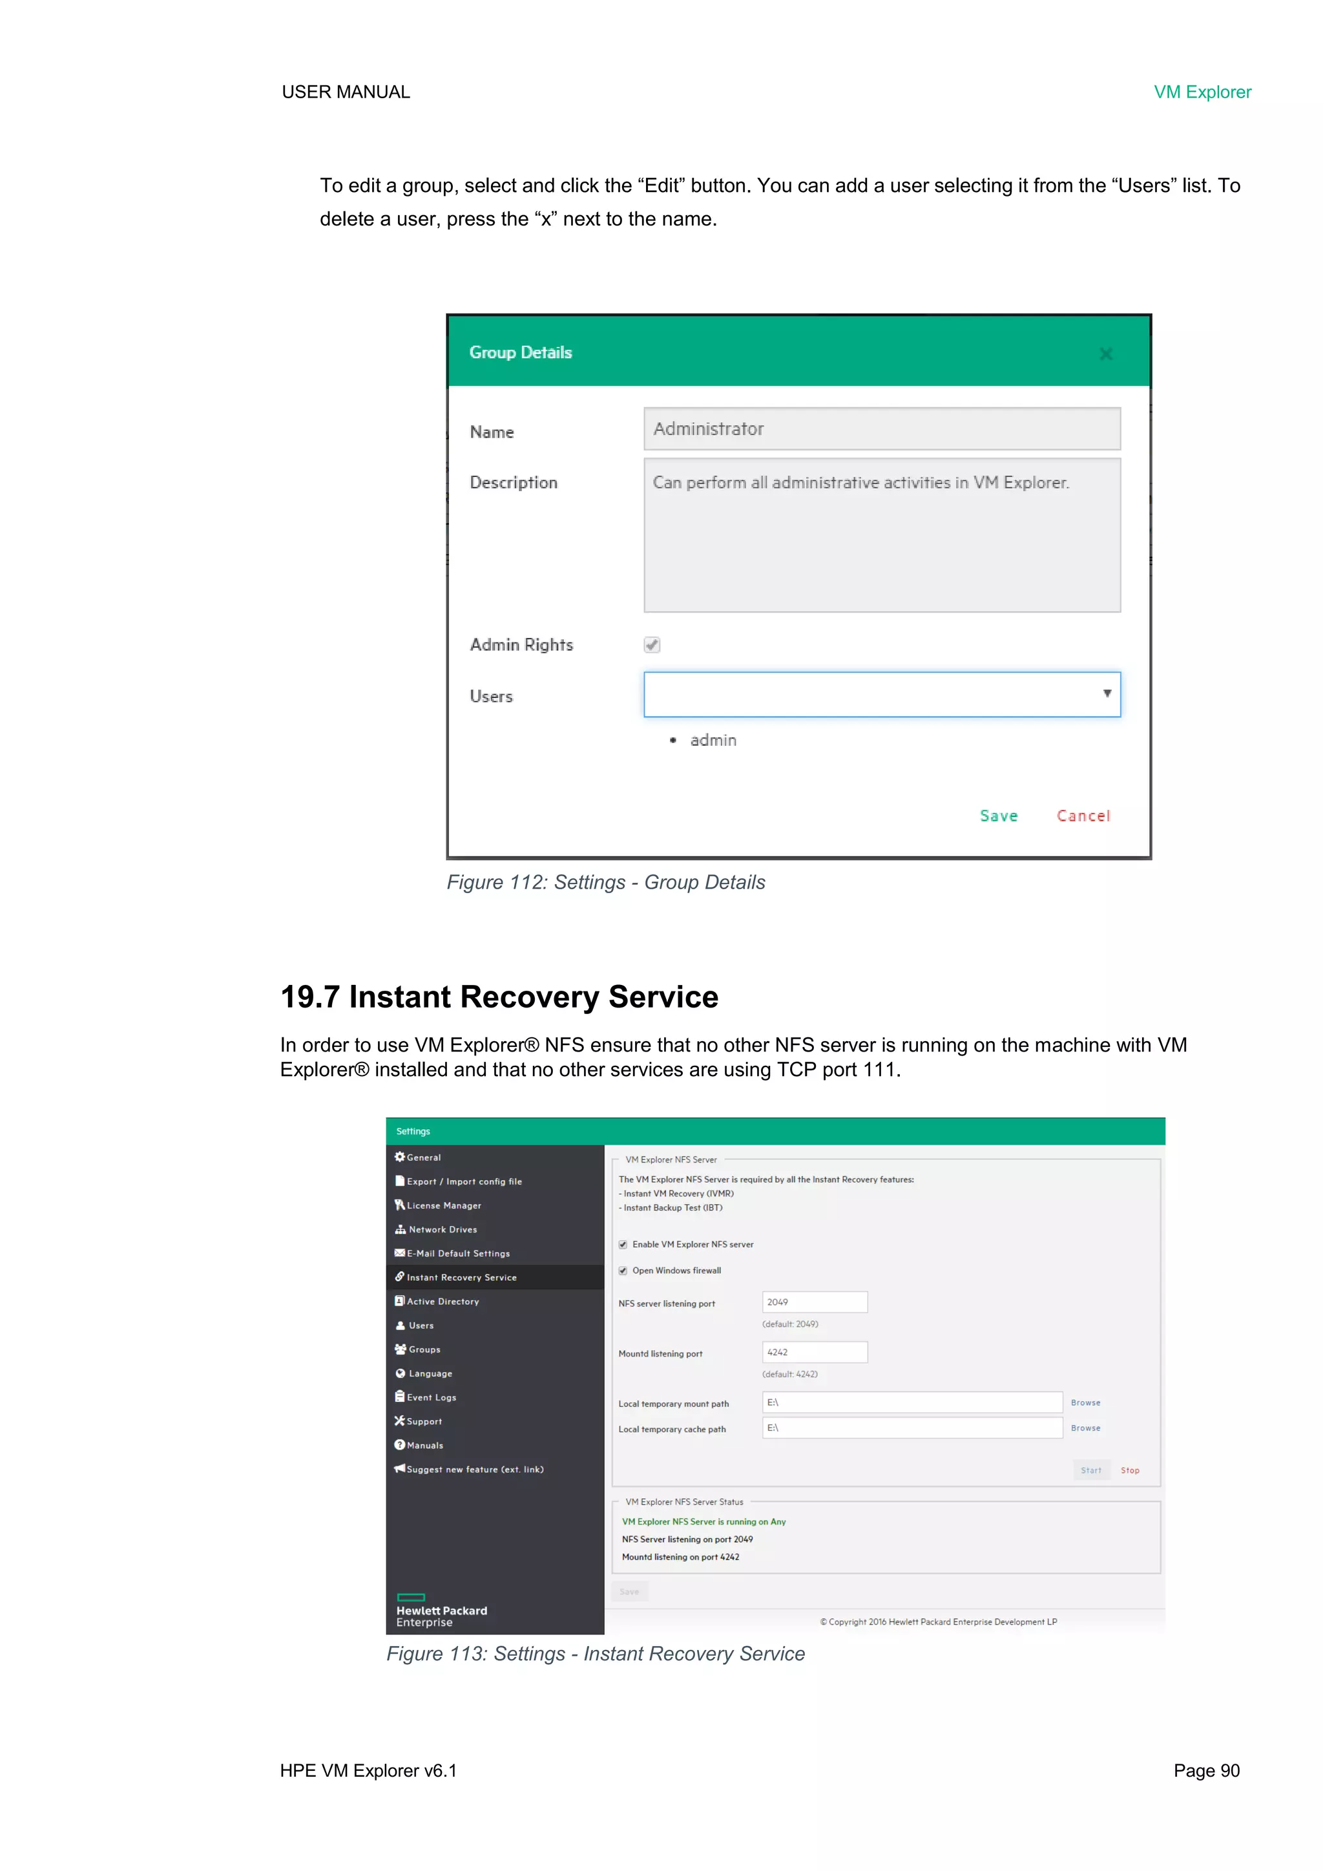Click Browse for Local temporary mount path

[1085, 1402]
